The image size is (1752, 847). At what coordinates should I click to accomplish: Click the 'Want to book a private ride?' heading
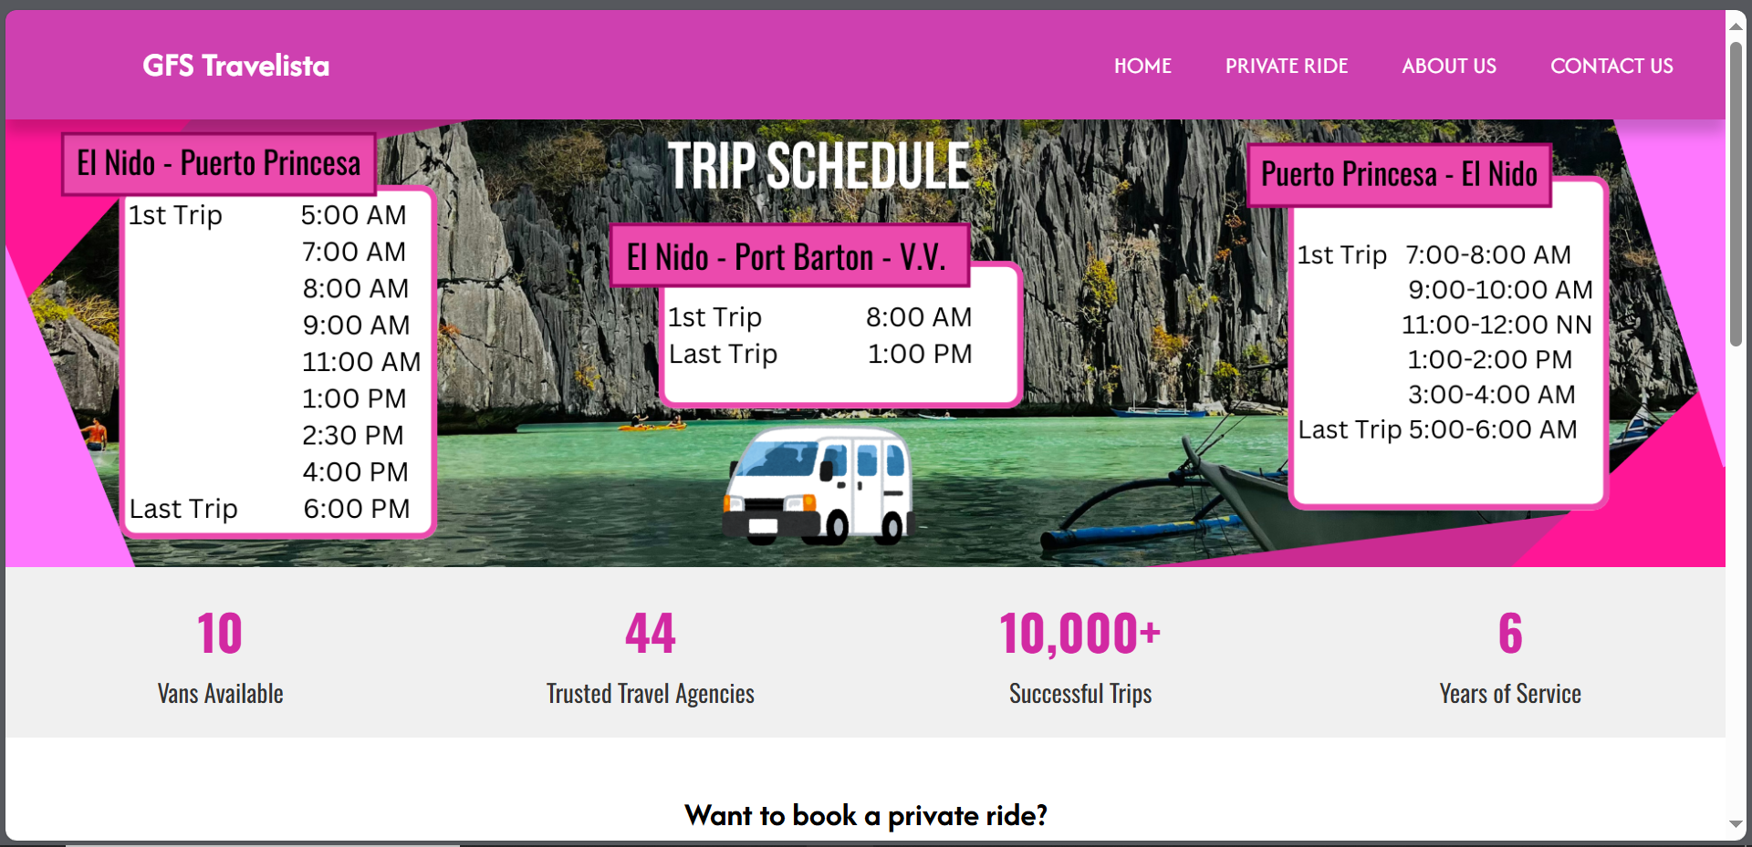coord(865,815)
